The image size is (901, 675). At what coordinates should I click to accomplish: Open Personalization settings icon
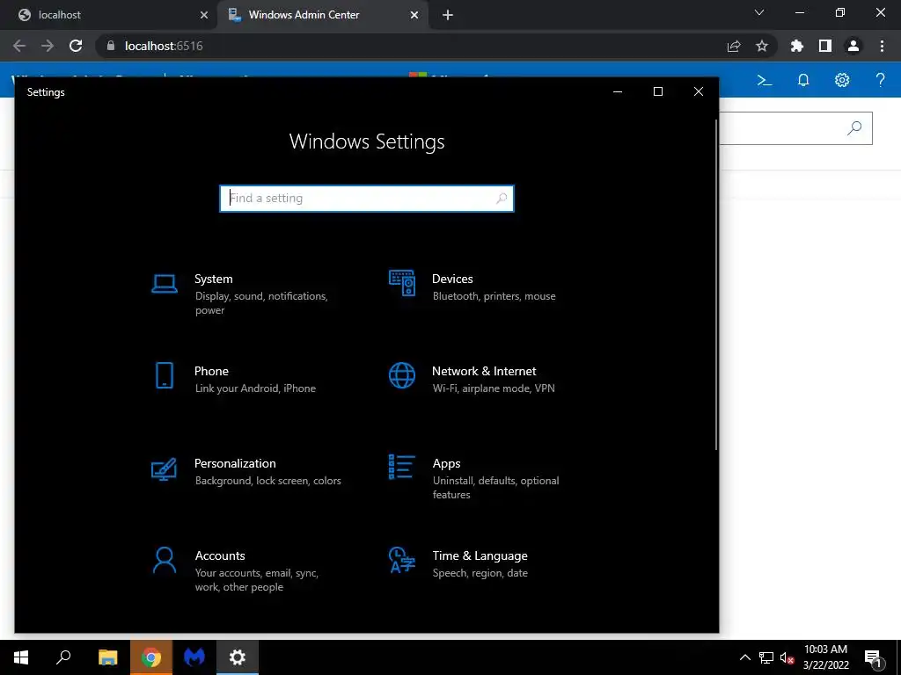(x=164, y=469)
